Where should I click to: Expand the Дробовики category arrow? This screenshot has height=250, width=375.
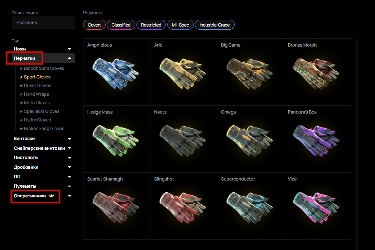pyautogui.click(x=69, y=167)
